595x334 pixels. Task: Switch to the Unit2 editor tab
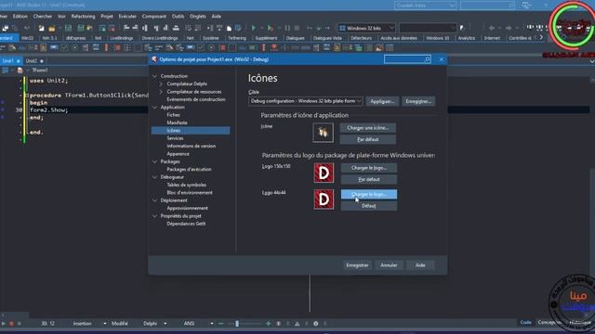click(32, 61)
